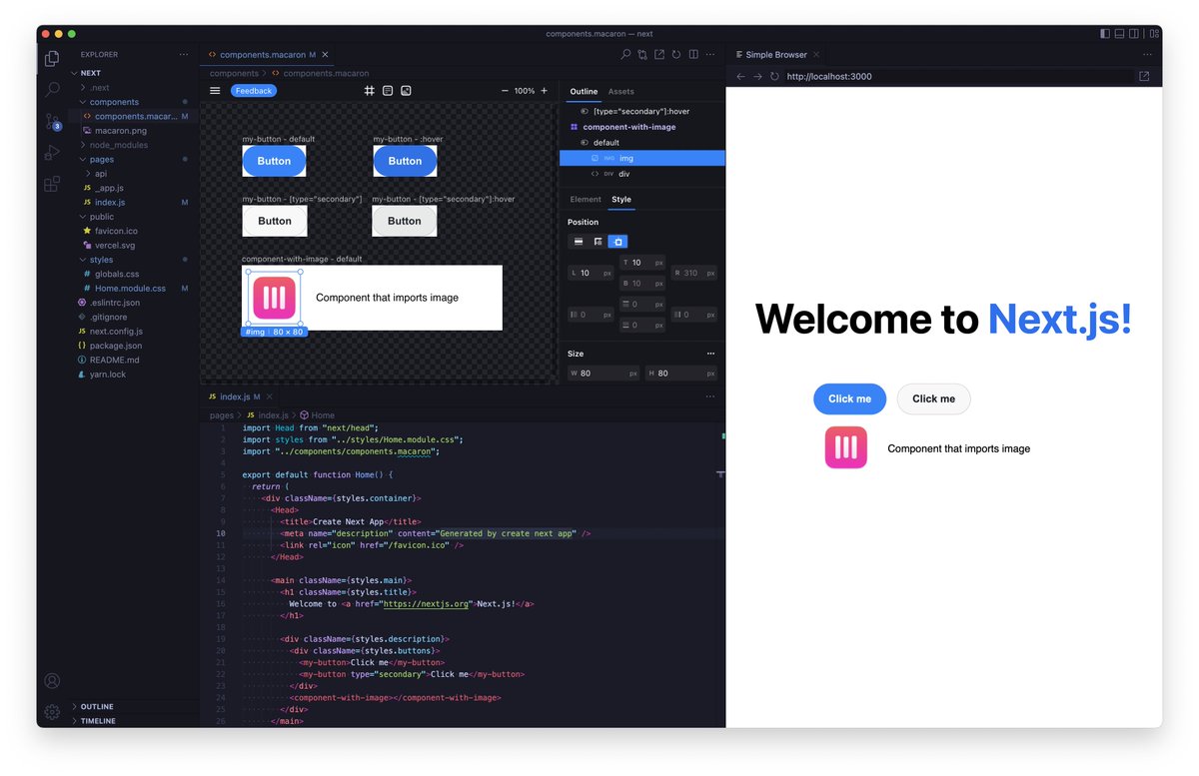Viewport: 1199px width, 776px height.
Task: Reload the Simple Browser page
Action: point(774,76)
